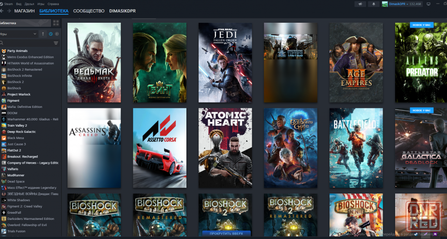Go back with the left arrow
This screenshot has height=239, width=447.
click(1, 11)
